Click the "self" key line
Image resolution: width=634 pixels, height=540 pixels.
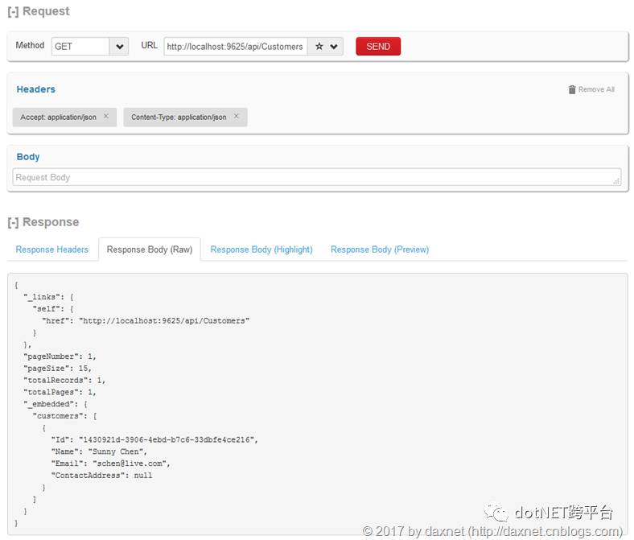pos(53,309)
